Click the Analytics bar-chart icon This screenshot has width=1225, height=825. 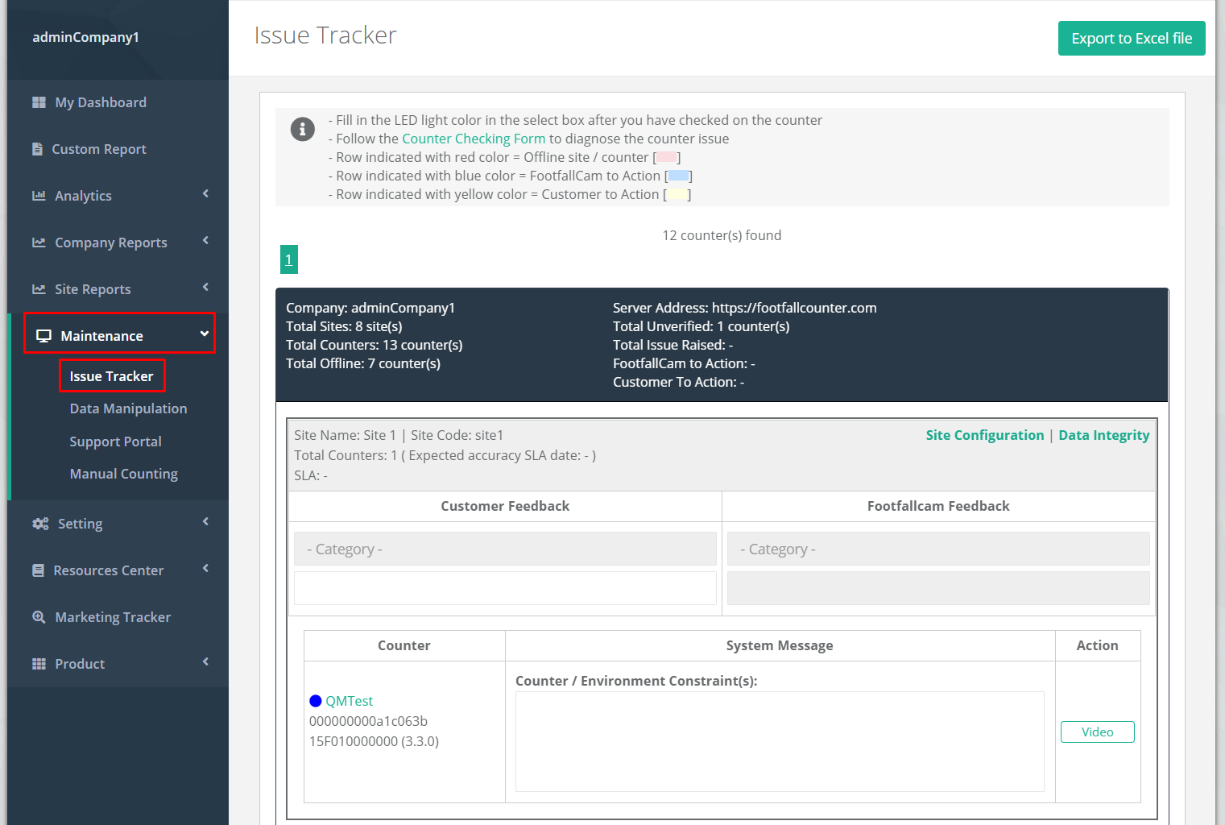click(x=37, y=195)
